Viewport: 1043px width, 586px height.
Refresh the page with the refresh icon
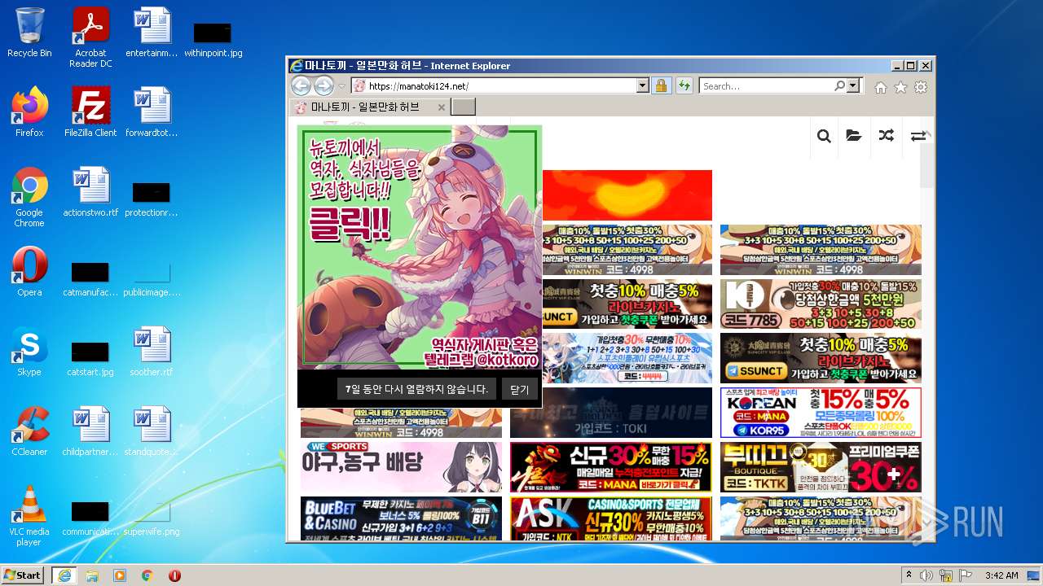(x=684, y=85)
